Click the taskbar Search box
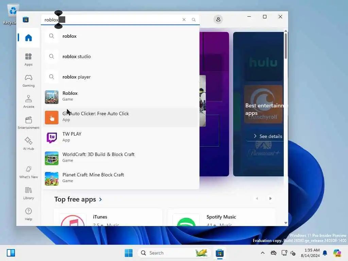 click(174, 253)
